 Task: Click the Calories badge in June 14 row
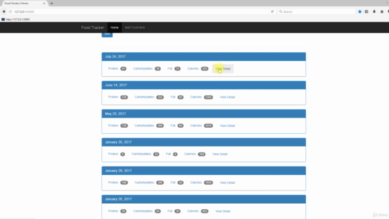coord(208,97)
